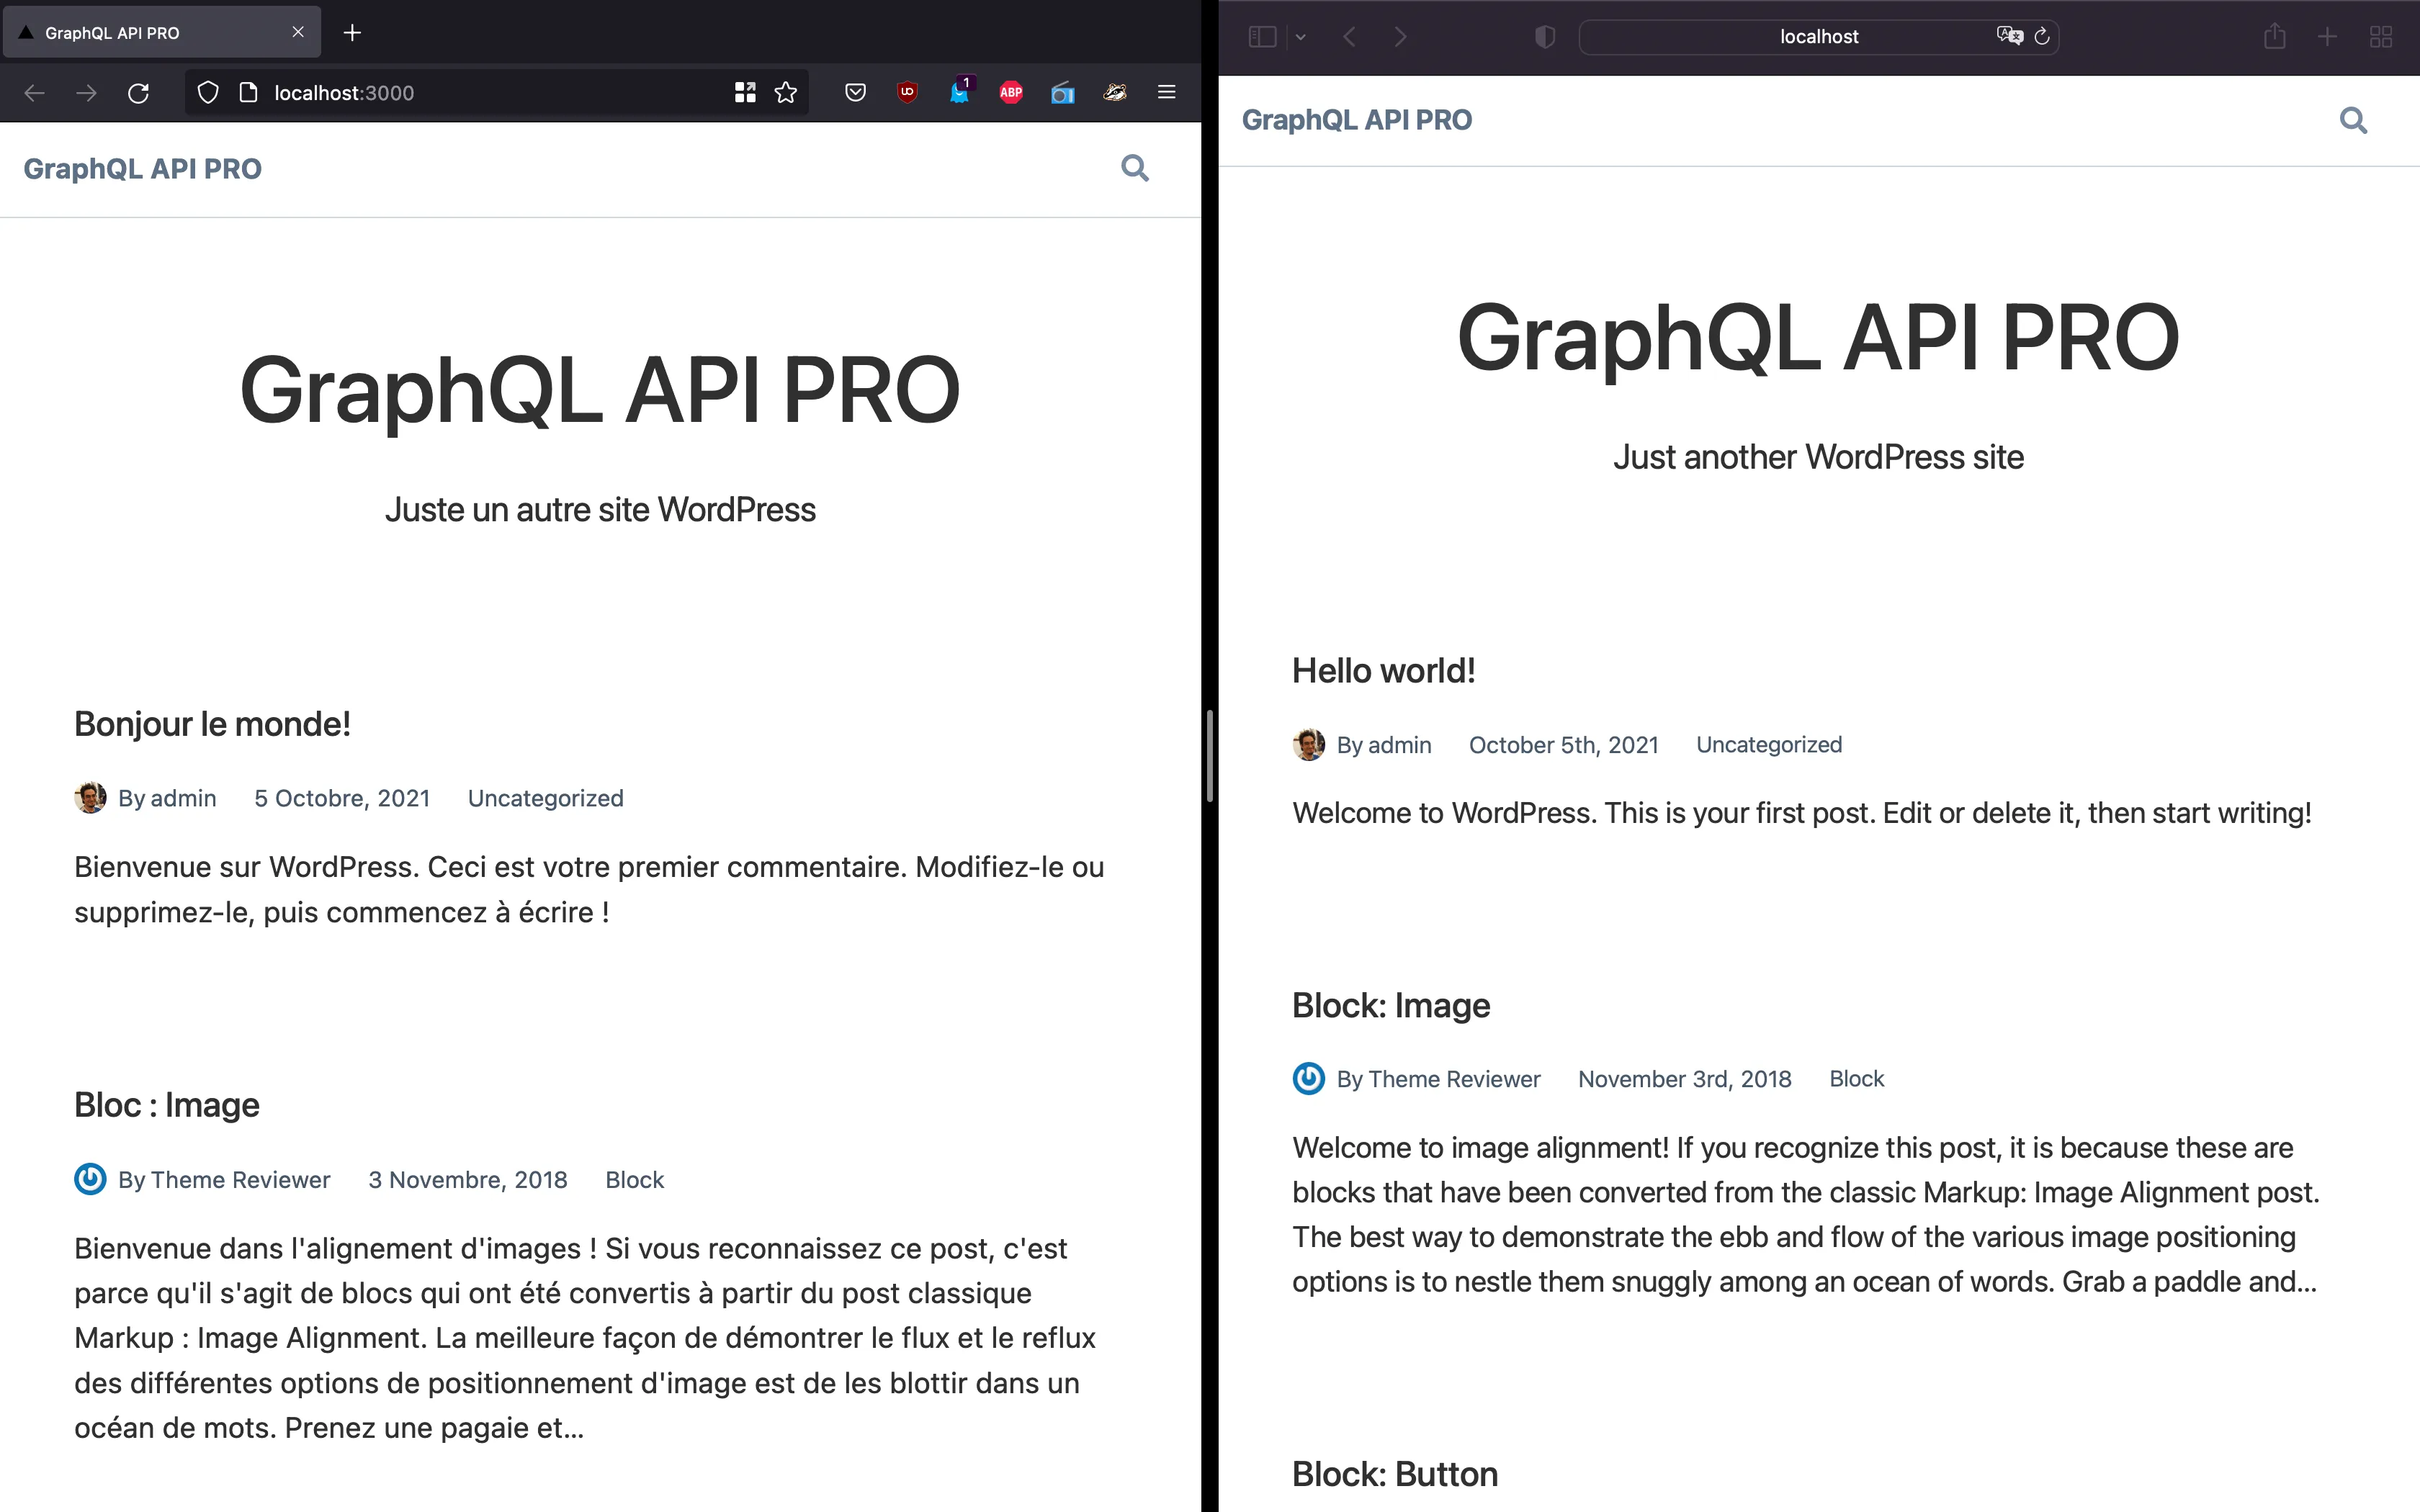Viewport: 2420px width, 1512px height.
Task: Open Safari privacy report shield
Action: [x=1545, y=37]
